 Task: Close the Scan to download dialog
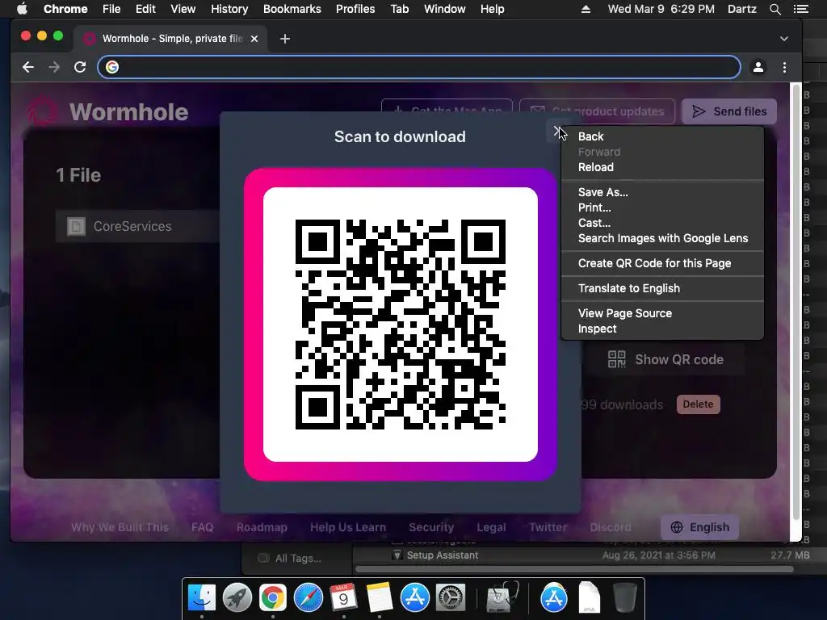557,130
